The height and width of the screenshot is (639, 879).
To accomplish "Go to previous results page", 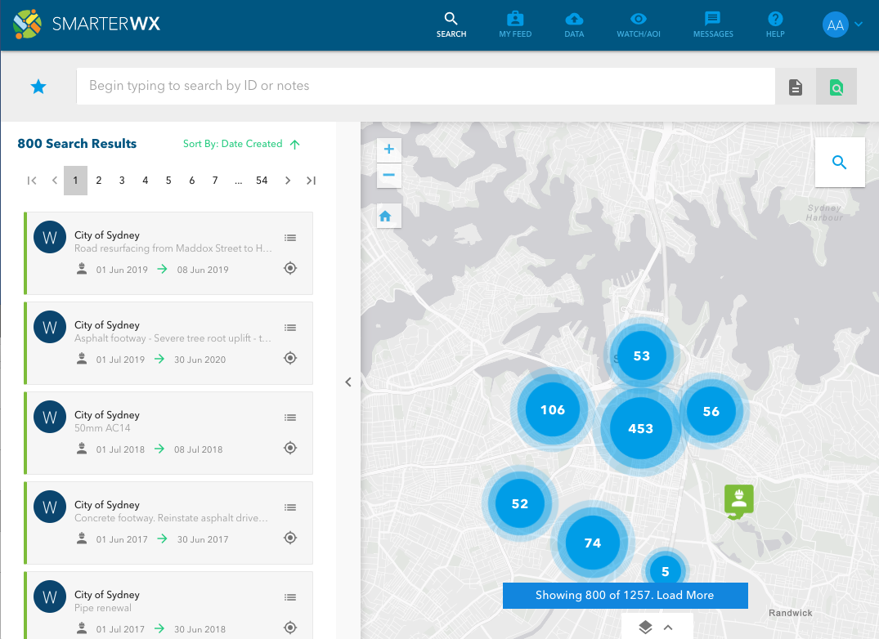I will click(x=55, y=181).
